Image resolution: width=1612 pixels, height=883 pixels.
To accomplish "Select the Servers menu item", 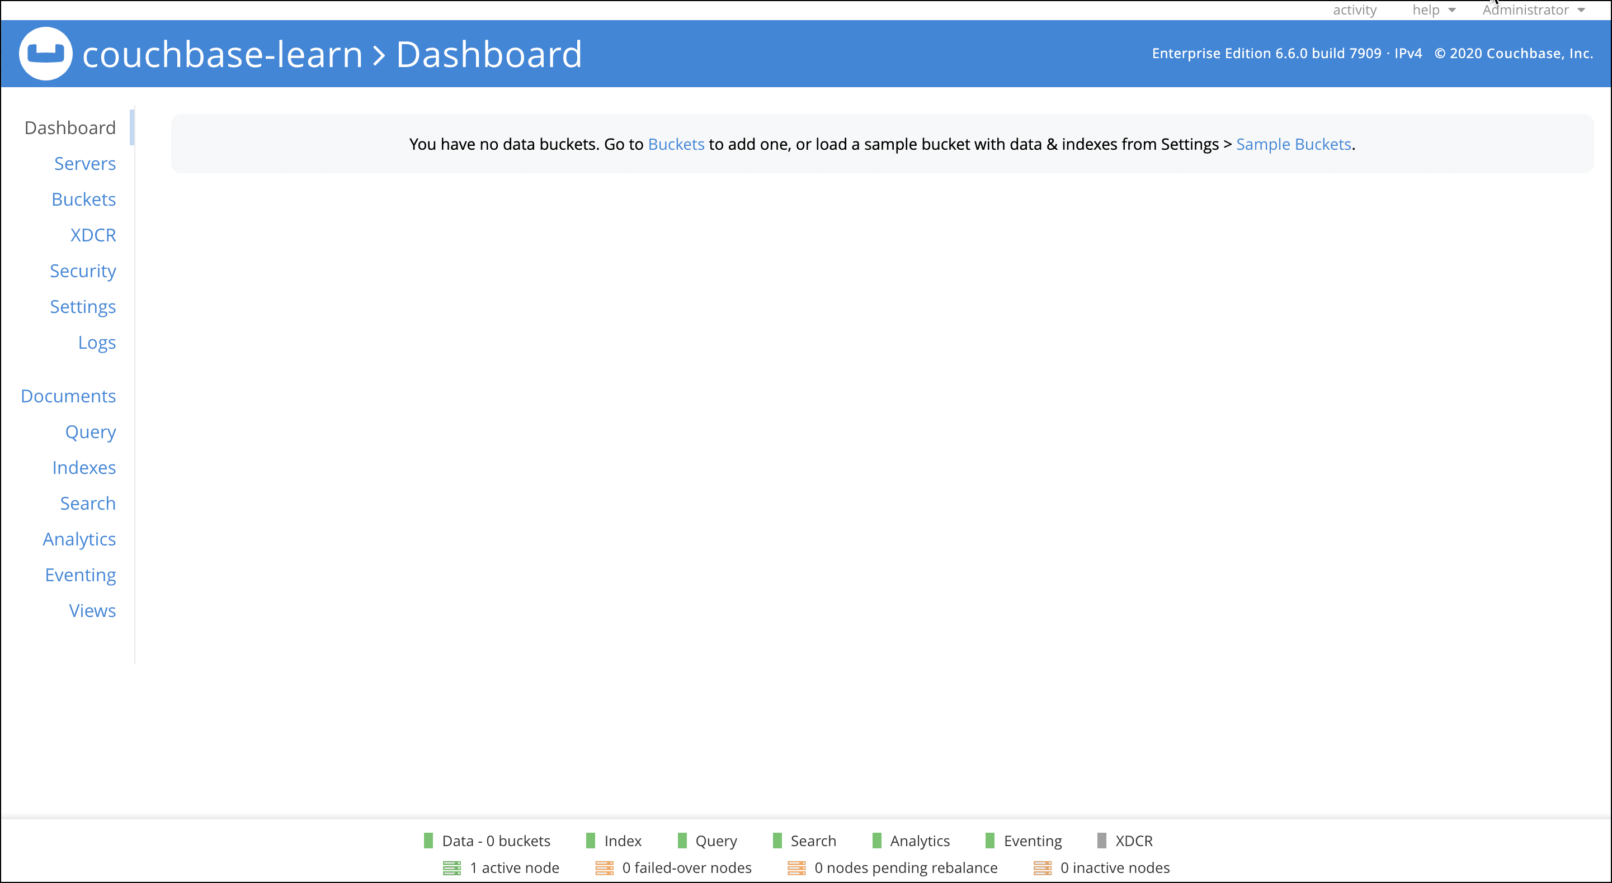I will click(x=85, y=163).
